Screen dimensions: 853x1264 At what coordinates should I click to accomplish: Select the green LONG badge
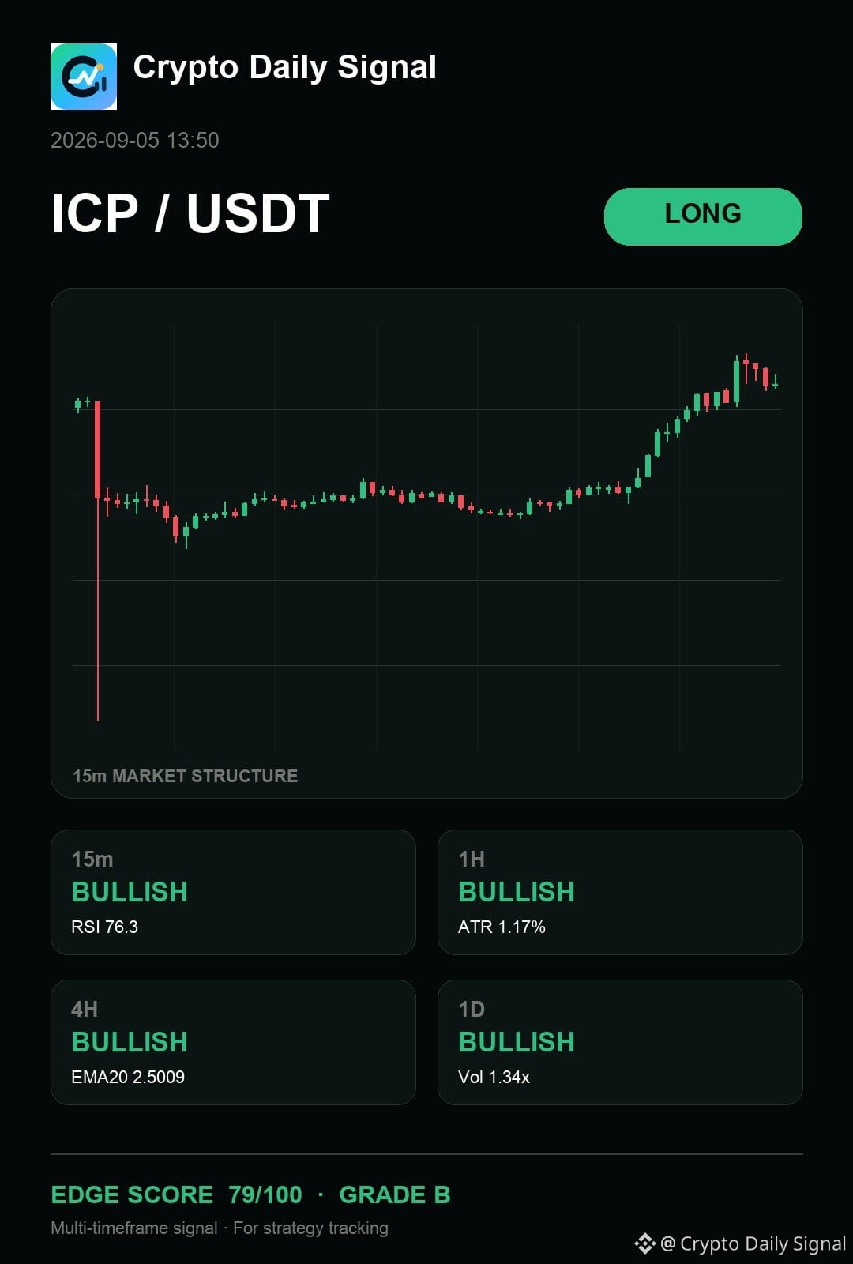pos(703,216)
